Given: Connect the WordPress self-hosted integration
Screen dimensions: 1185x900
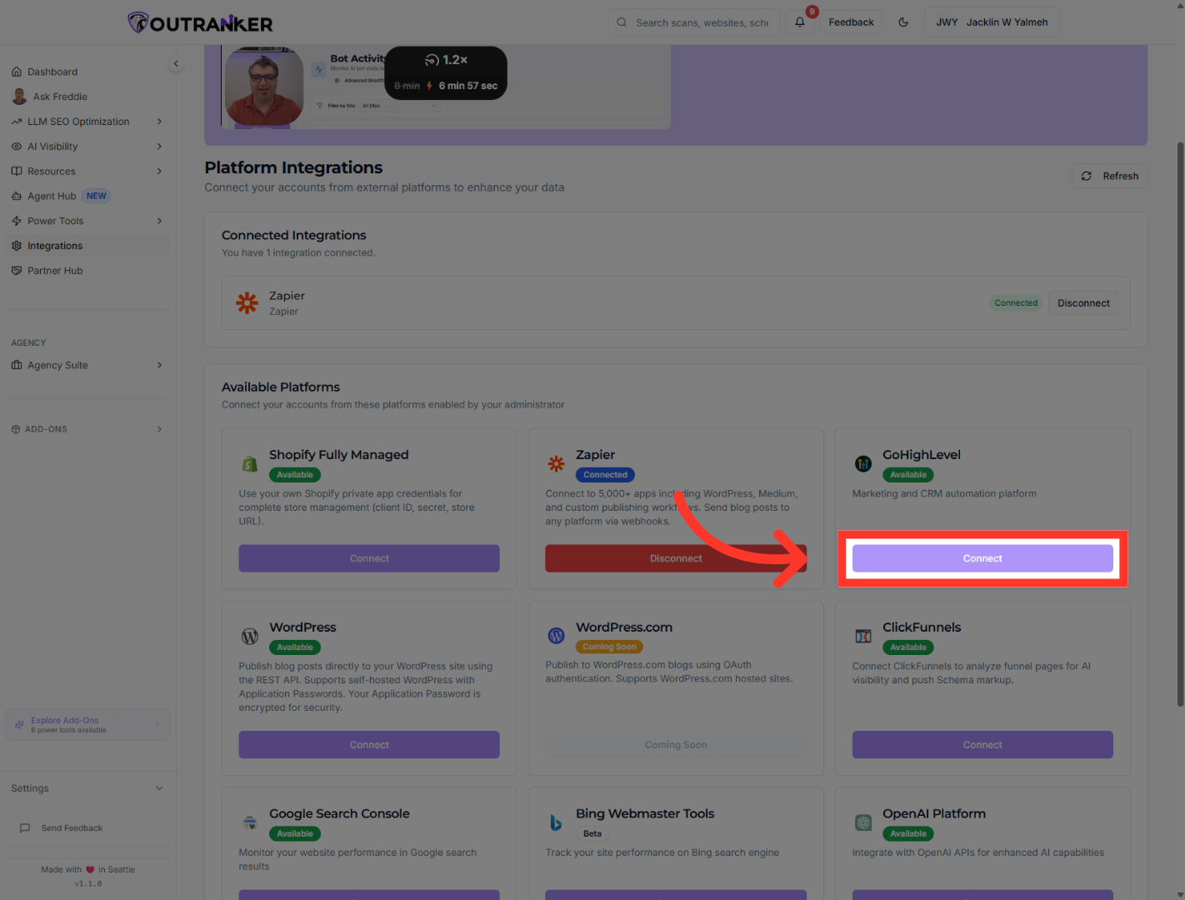Looking at the screenshot, I should [369, 745].
